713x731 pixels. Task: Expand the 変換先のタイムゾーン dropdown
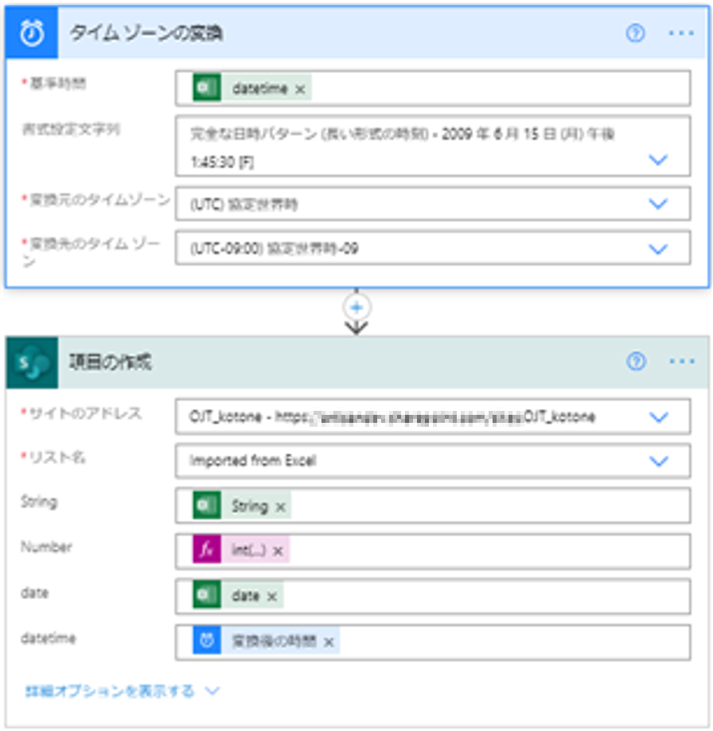coord(657,248)
